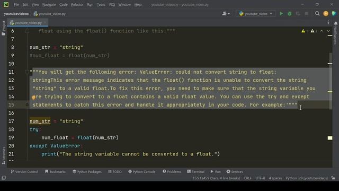Image resolution: width=339 pixels, height=191 pixels.
Task: Open Python Console tool window
Action: 141,171
